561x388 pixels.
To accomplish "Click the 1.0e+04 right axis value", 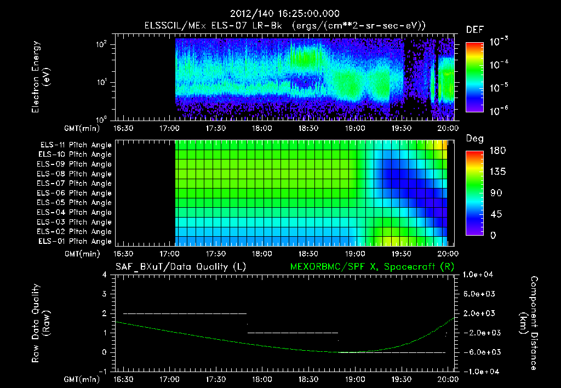I will pyautogui.click(x=478, y=275).
